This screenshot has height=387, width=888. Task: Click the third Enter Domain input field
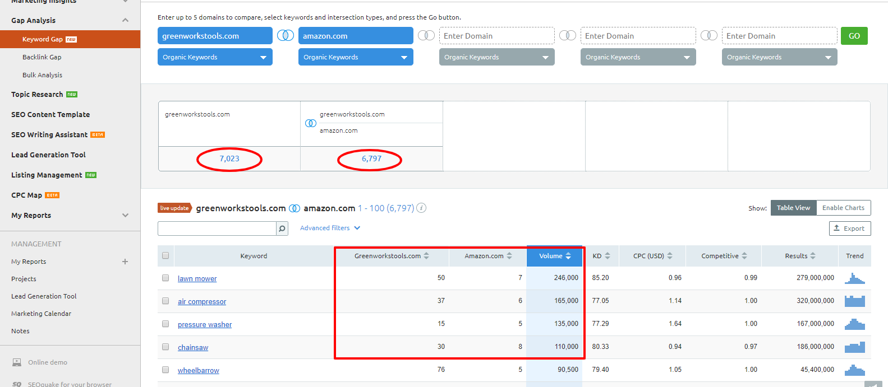point(779,36)
